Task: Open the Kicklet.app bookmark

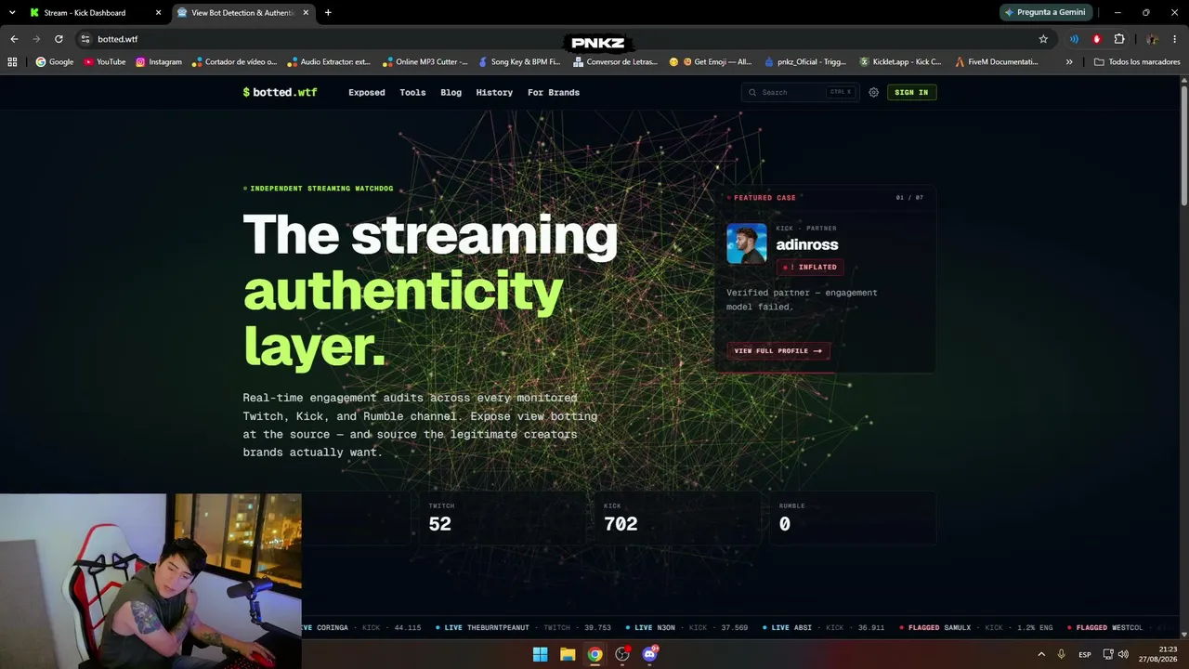Action: pyautogui.click(x=900, y=62)
